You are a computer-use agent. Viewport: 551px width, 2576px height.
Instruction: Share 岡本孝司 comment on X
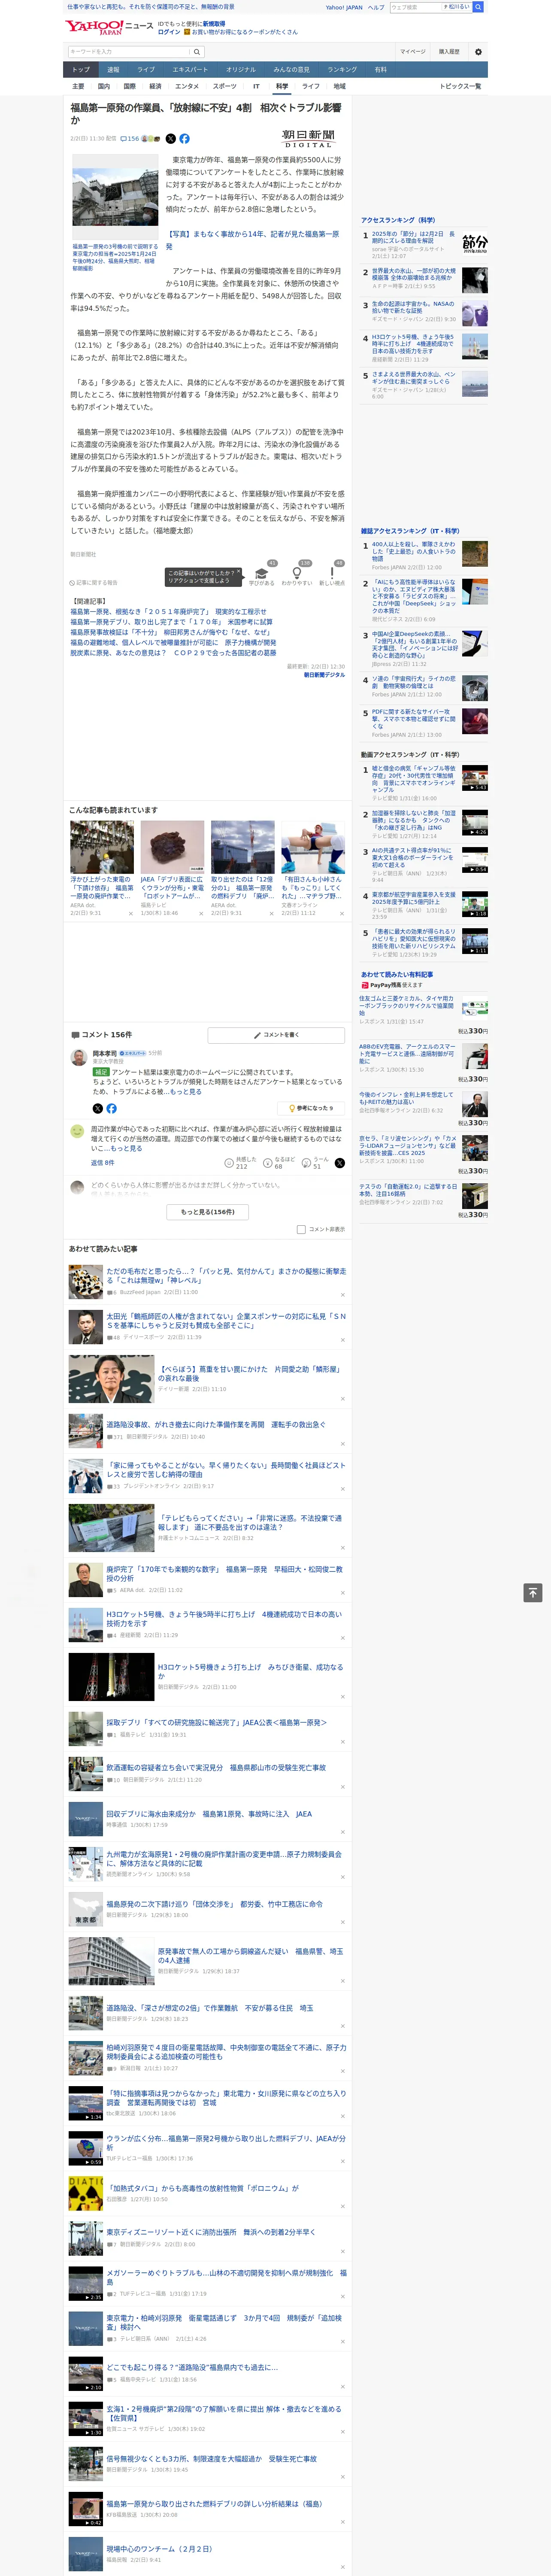pos(98,1108)
